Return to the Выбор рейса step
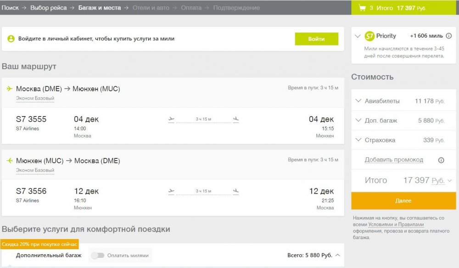The height and width of the screenshot is (268, 459). pos(49,8)
